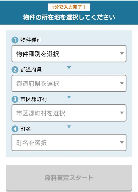Click the 1分で入力完了！ badge

pyautogui.click(x=69, y=7)
